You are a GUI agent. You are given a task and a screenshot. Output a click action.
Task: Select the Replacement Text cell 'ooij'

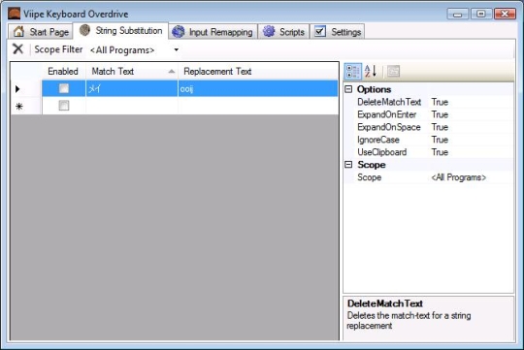point(258,89)
